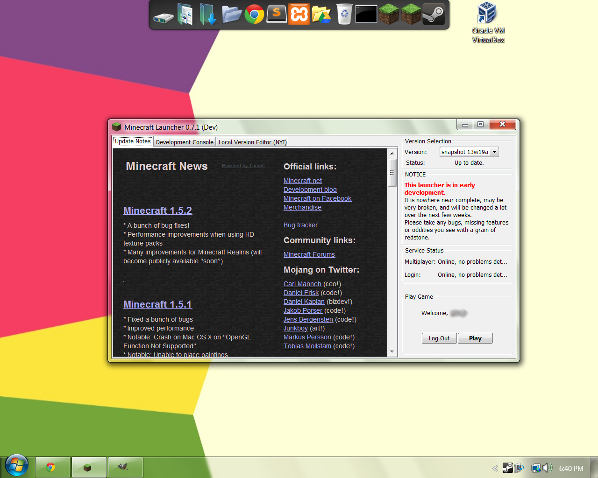Launch Google Chrome from the top dock
The image size is (598, 478).
(254, 14)
